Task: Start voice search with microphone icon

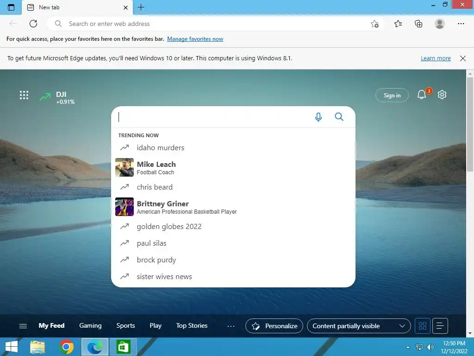Action: [318, 117]
